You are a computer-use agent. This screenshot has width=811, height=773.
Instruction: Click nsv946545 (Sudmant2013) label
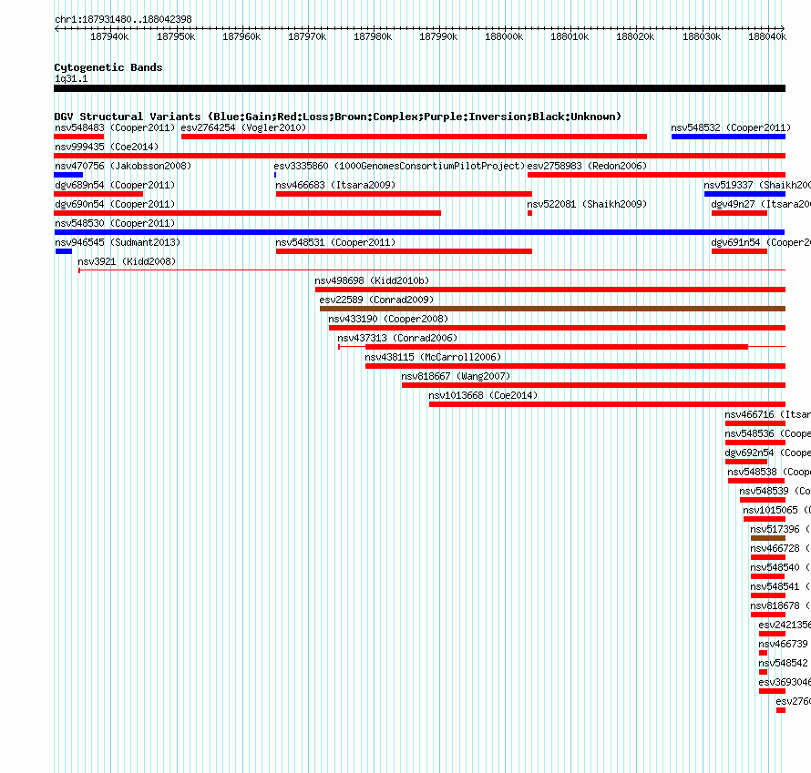[118, 242]
